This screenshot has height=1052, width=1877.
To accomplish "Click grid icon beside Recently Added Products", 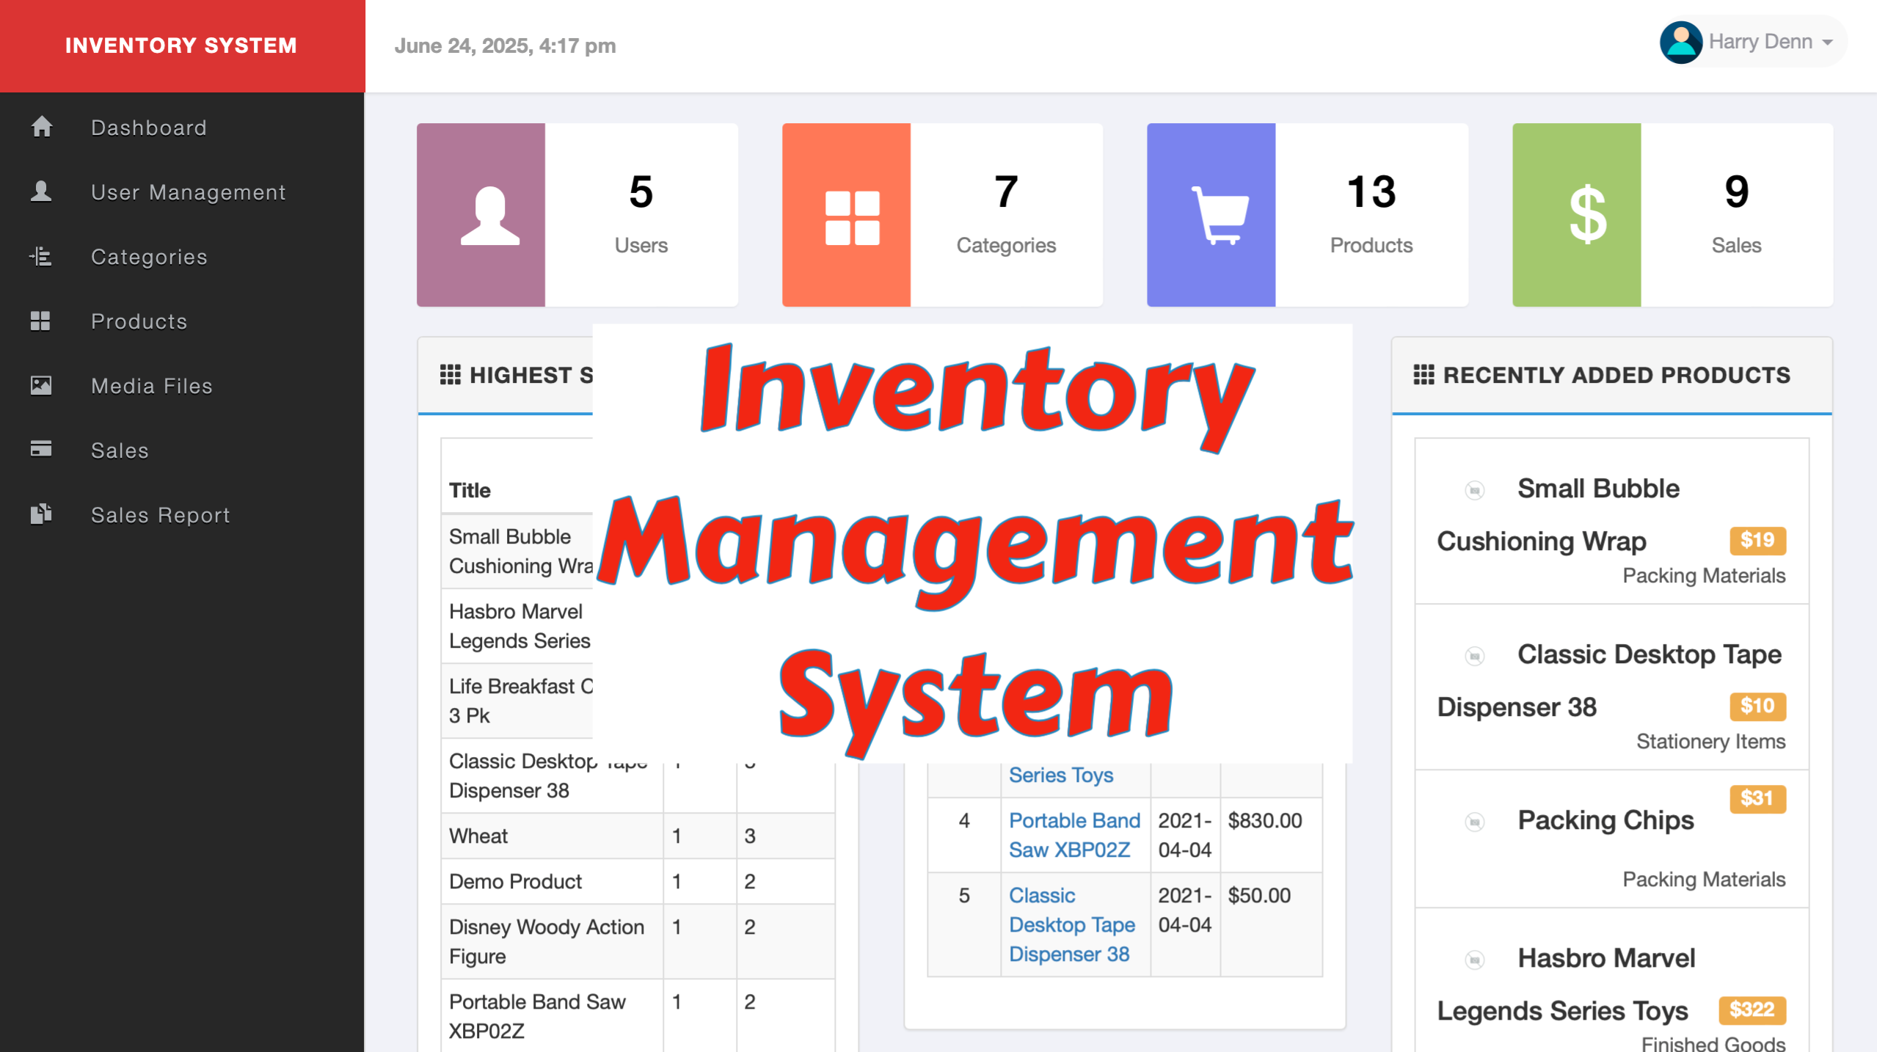I will (x=1424, y=375).
